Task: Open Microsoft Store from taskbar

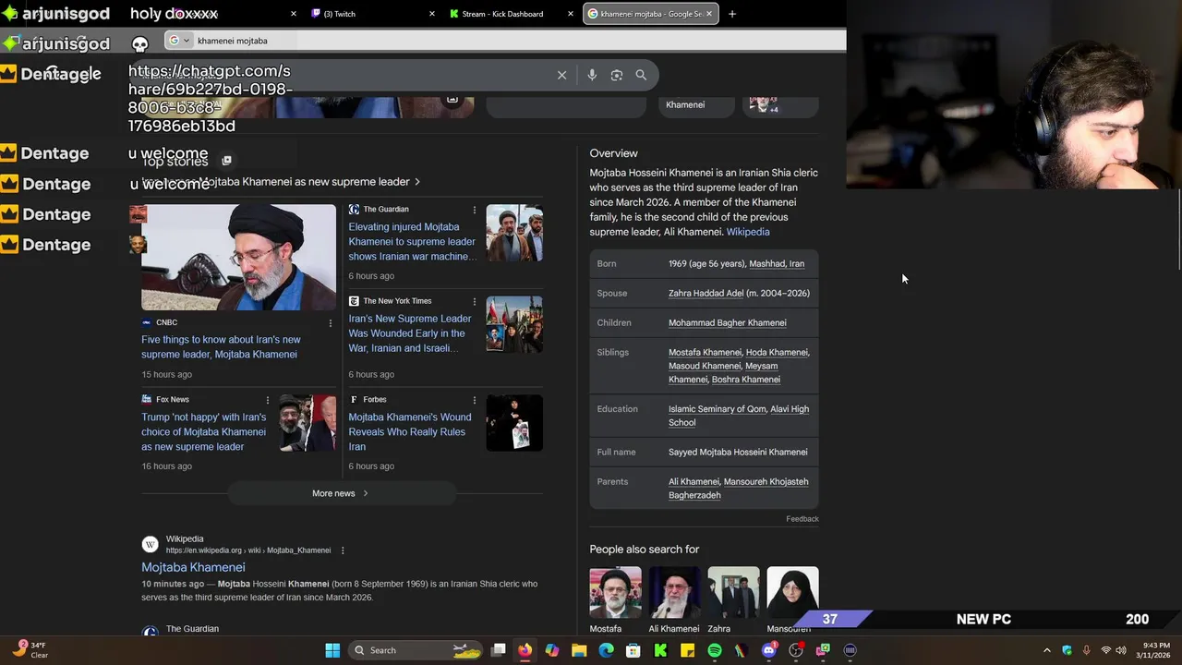Action: pyautogui.click(x=633, y=650)
